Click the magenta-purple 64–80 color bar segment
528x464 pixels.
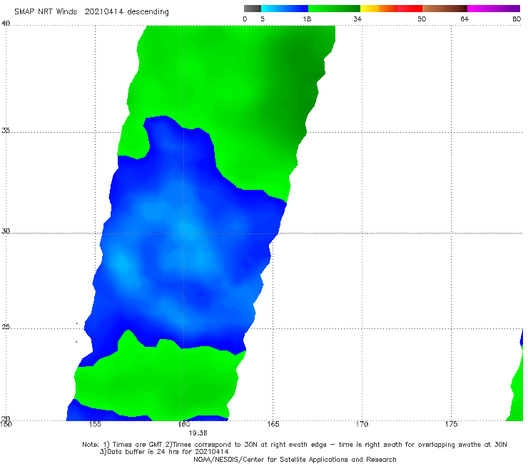pyautogui.click(x=494, y=9)
